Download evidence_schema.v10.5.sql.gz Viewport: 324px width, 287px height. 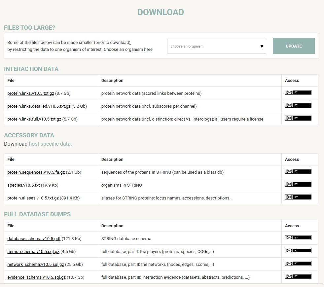tap(37, 277)
